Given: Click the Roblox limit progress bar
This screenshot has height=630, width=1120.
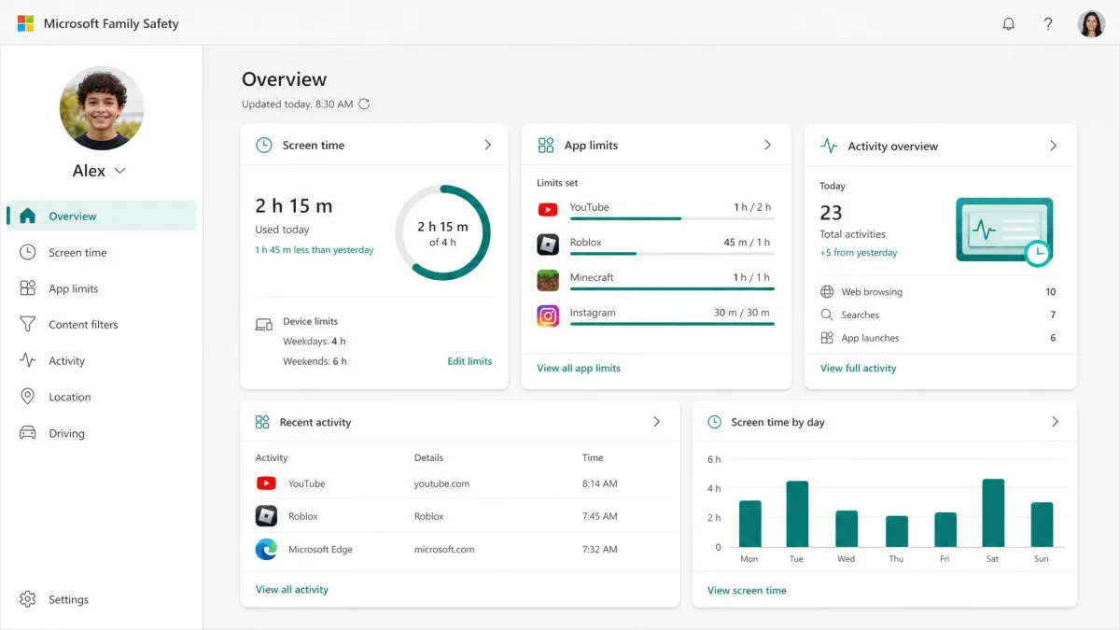Looking at the screenshot, I should (x=672, y=254).
